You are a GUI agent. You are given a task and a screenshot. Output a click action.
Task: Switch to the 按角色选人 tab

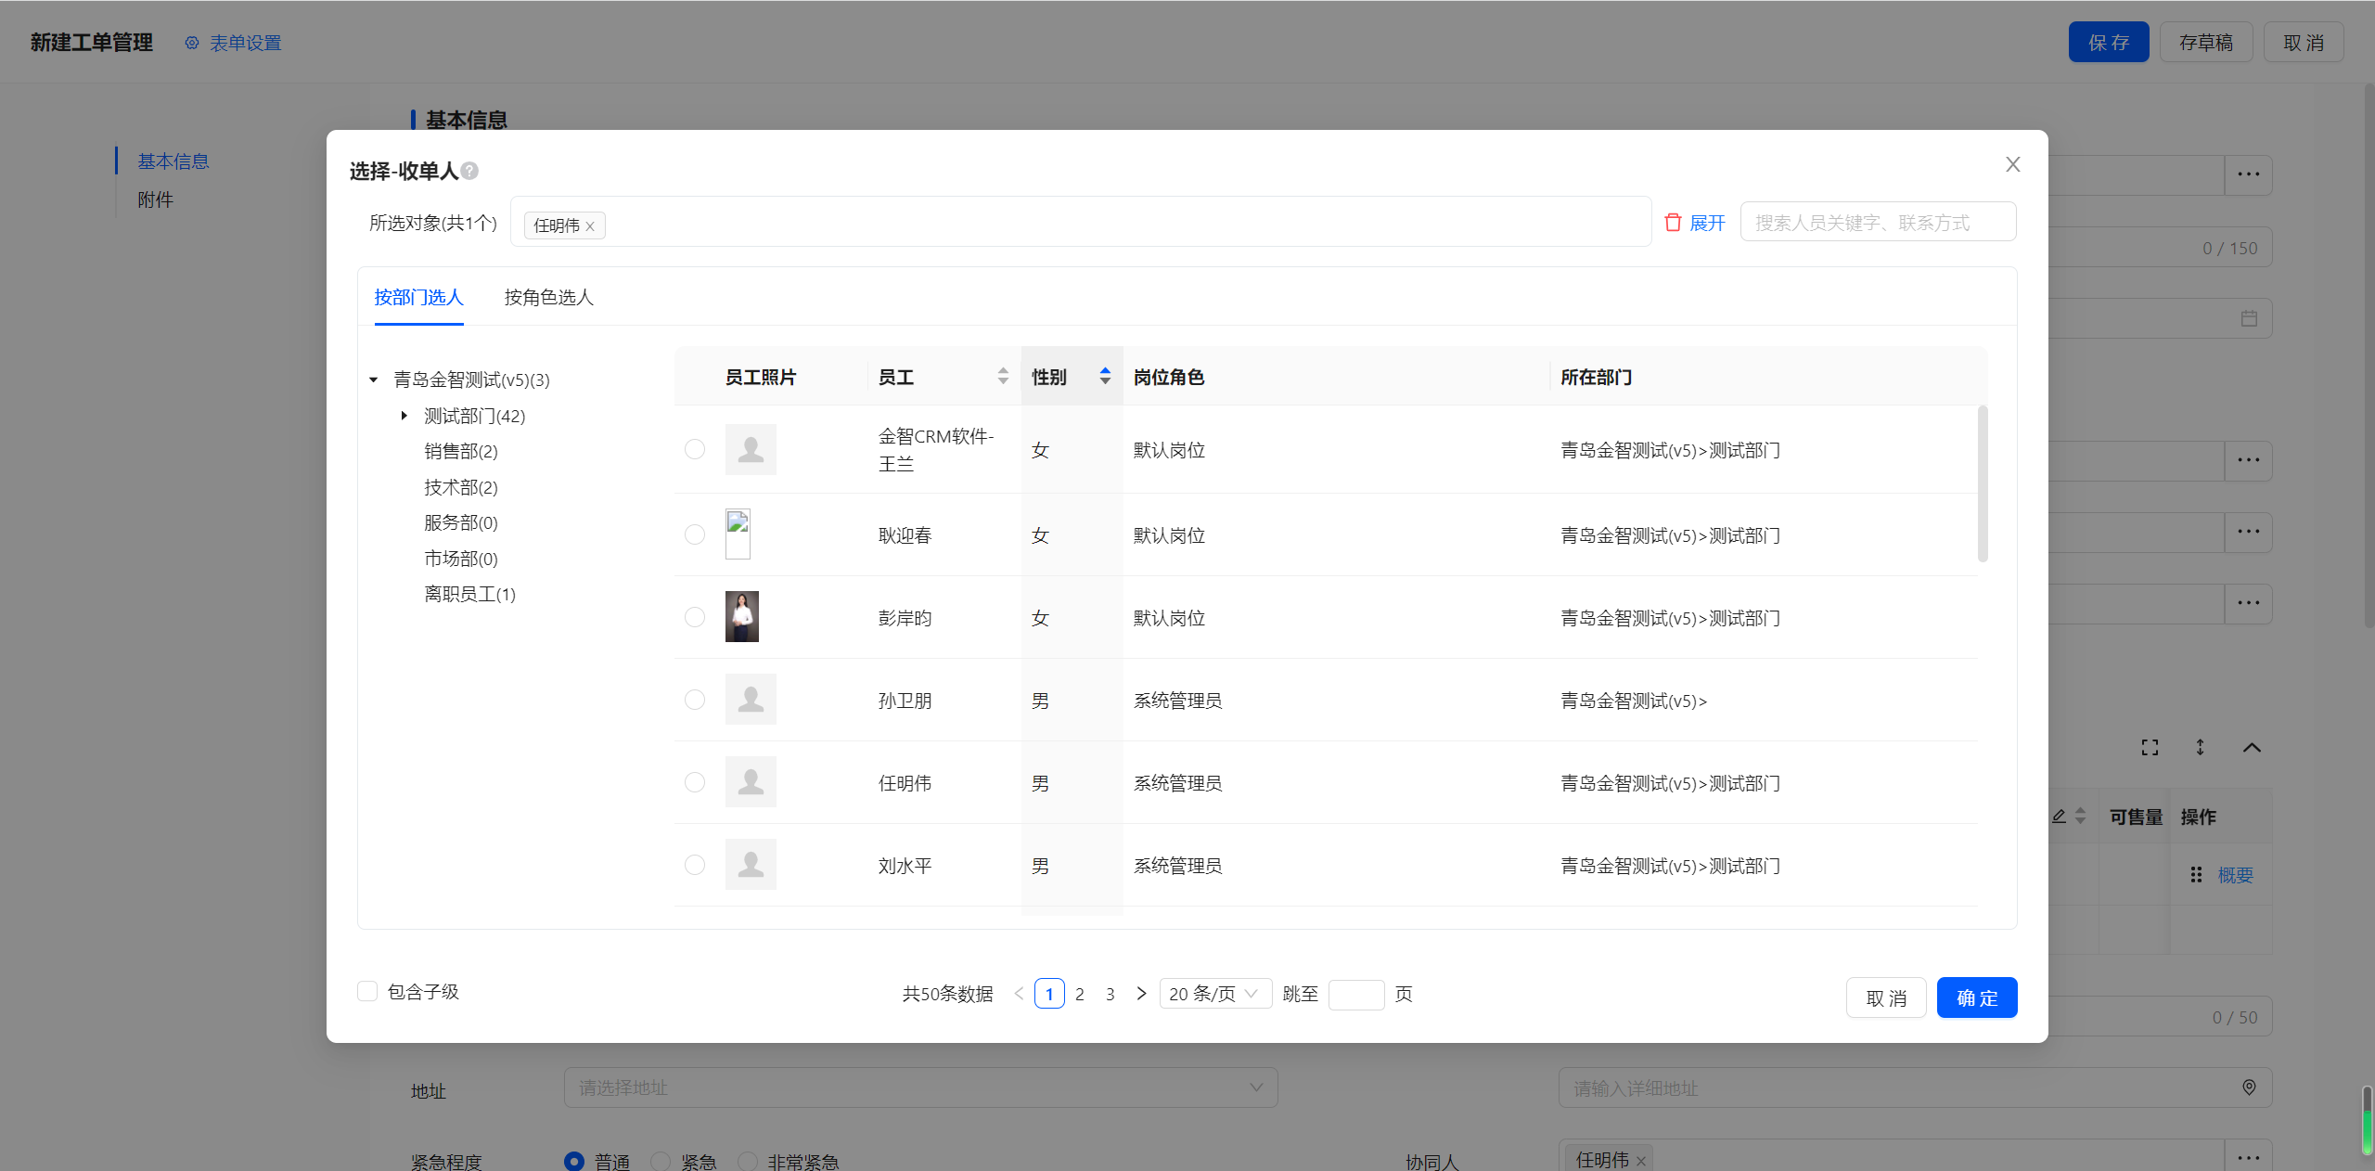click(x=548, y=297)
